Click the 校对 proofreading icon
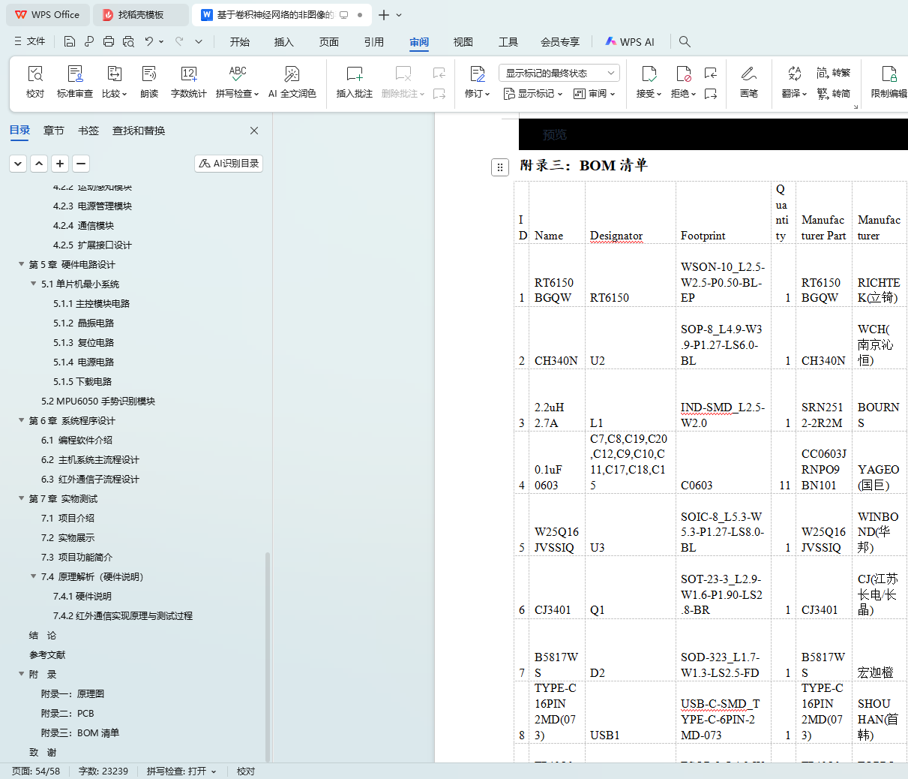Screen dimensions: 908x779 [x=35, y=74]
